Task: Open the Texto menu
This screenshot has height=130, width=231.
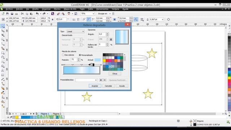Action: [x=82, y=9]
